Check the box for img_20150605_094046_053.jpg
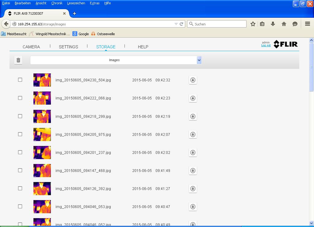The height and width of the screenshot is (227, 314). coord(20,207)
